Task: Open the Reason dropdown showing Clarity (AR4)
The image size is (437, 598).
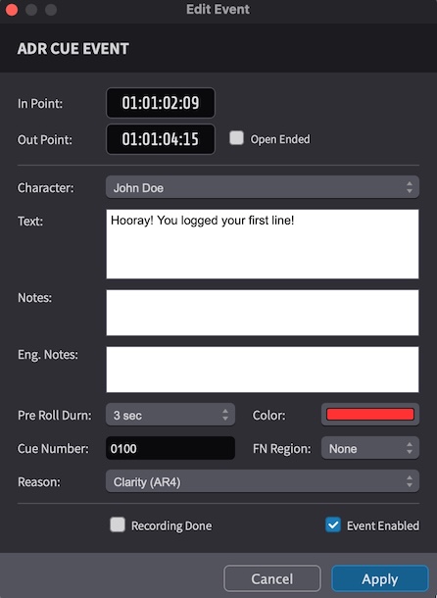Action: [263, 481]
